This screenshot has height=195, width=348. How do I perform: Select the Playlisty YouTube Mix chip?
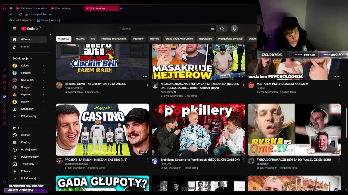click(114, 39)
